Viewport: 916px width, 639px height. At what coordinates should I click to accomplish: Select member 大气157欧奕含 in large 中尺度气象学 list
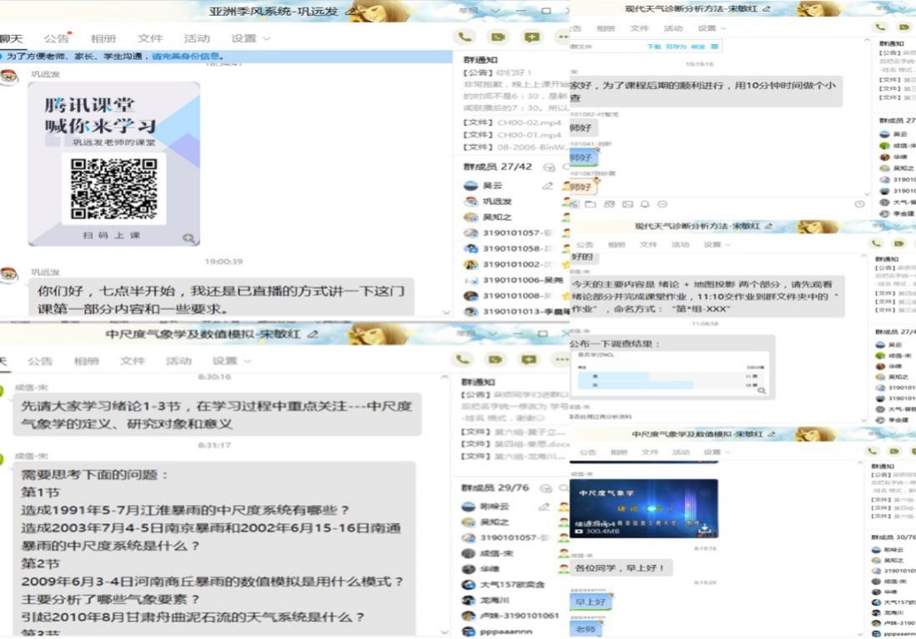[514, 584]
